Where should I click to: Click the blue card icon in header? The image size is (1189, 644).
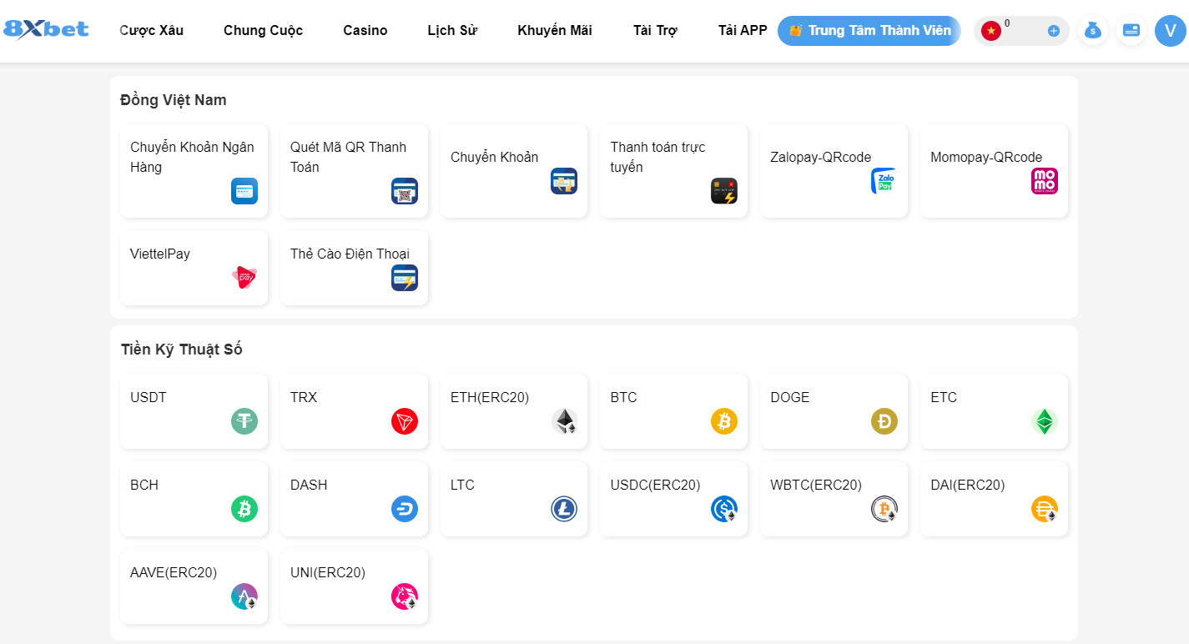[1131, 31]
